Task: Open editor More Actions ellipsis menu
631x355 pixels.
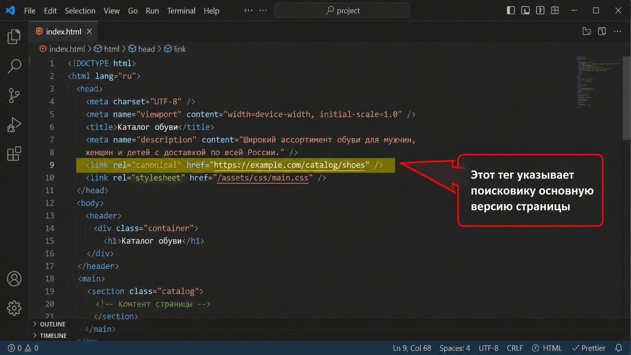Action: coord(617,31)
